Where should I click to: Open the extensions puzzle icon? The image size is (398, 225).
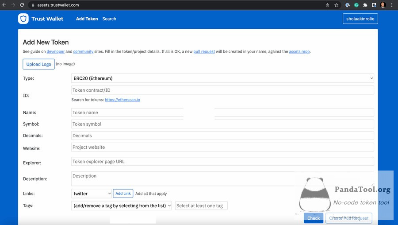pyautogui.click(x=365, y=5)
